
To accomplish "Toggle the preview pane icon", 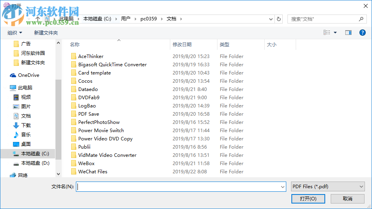I will [x=348, y=33].
